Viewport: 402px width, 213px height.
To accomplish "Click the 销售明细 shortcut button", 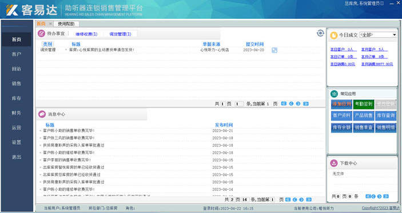I will (385, 127).
